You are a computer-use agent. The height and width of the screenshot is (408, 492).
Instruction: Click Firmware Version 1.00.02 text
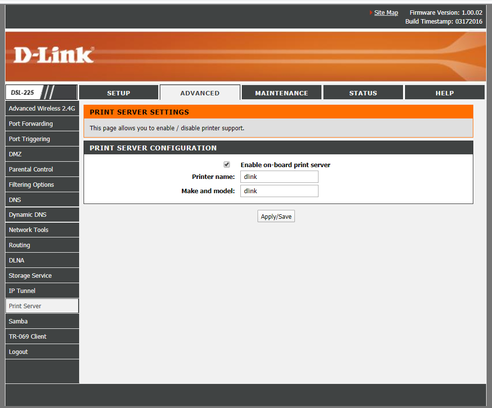pyautogui.click(x=446, y=13)
